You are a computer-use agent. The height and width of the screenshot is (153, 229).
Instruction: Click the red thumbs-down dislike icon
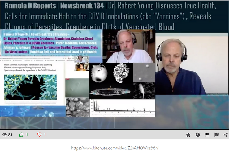pyautogui.click(x=39, y=135)
